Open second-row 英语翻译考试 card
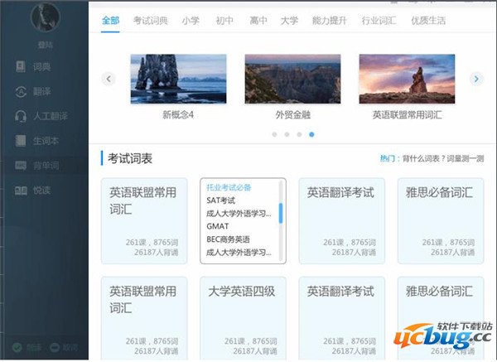497x362 pixels. coord(341,319)
